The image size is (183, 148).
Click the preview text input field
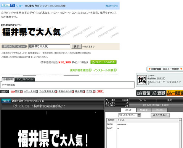49,46
